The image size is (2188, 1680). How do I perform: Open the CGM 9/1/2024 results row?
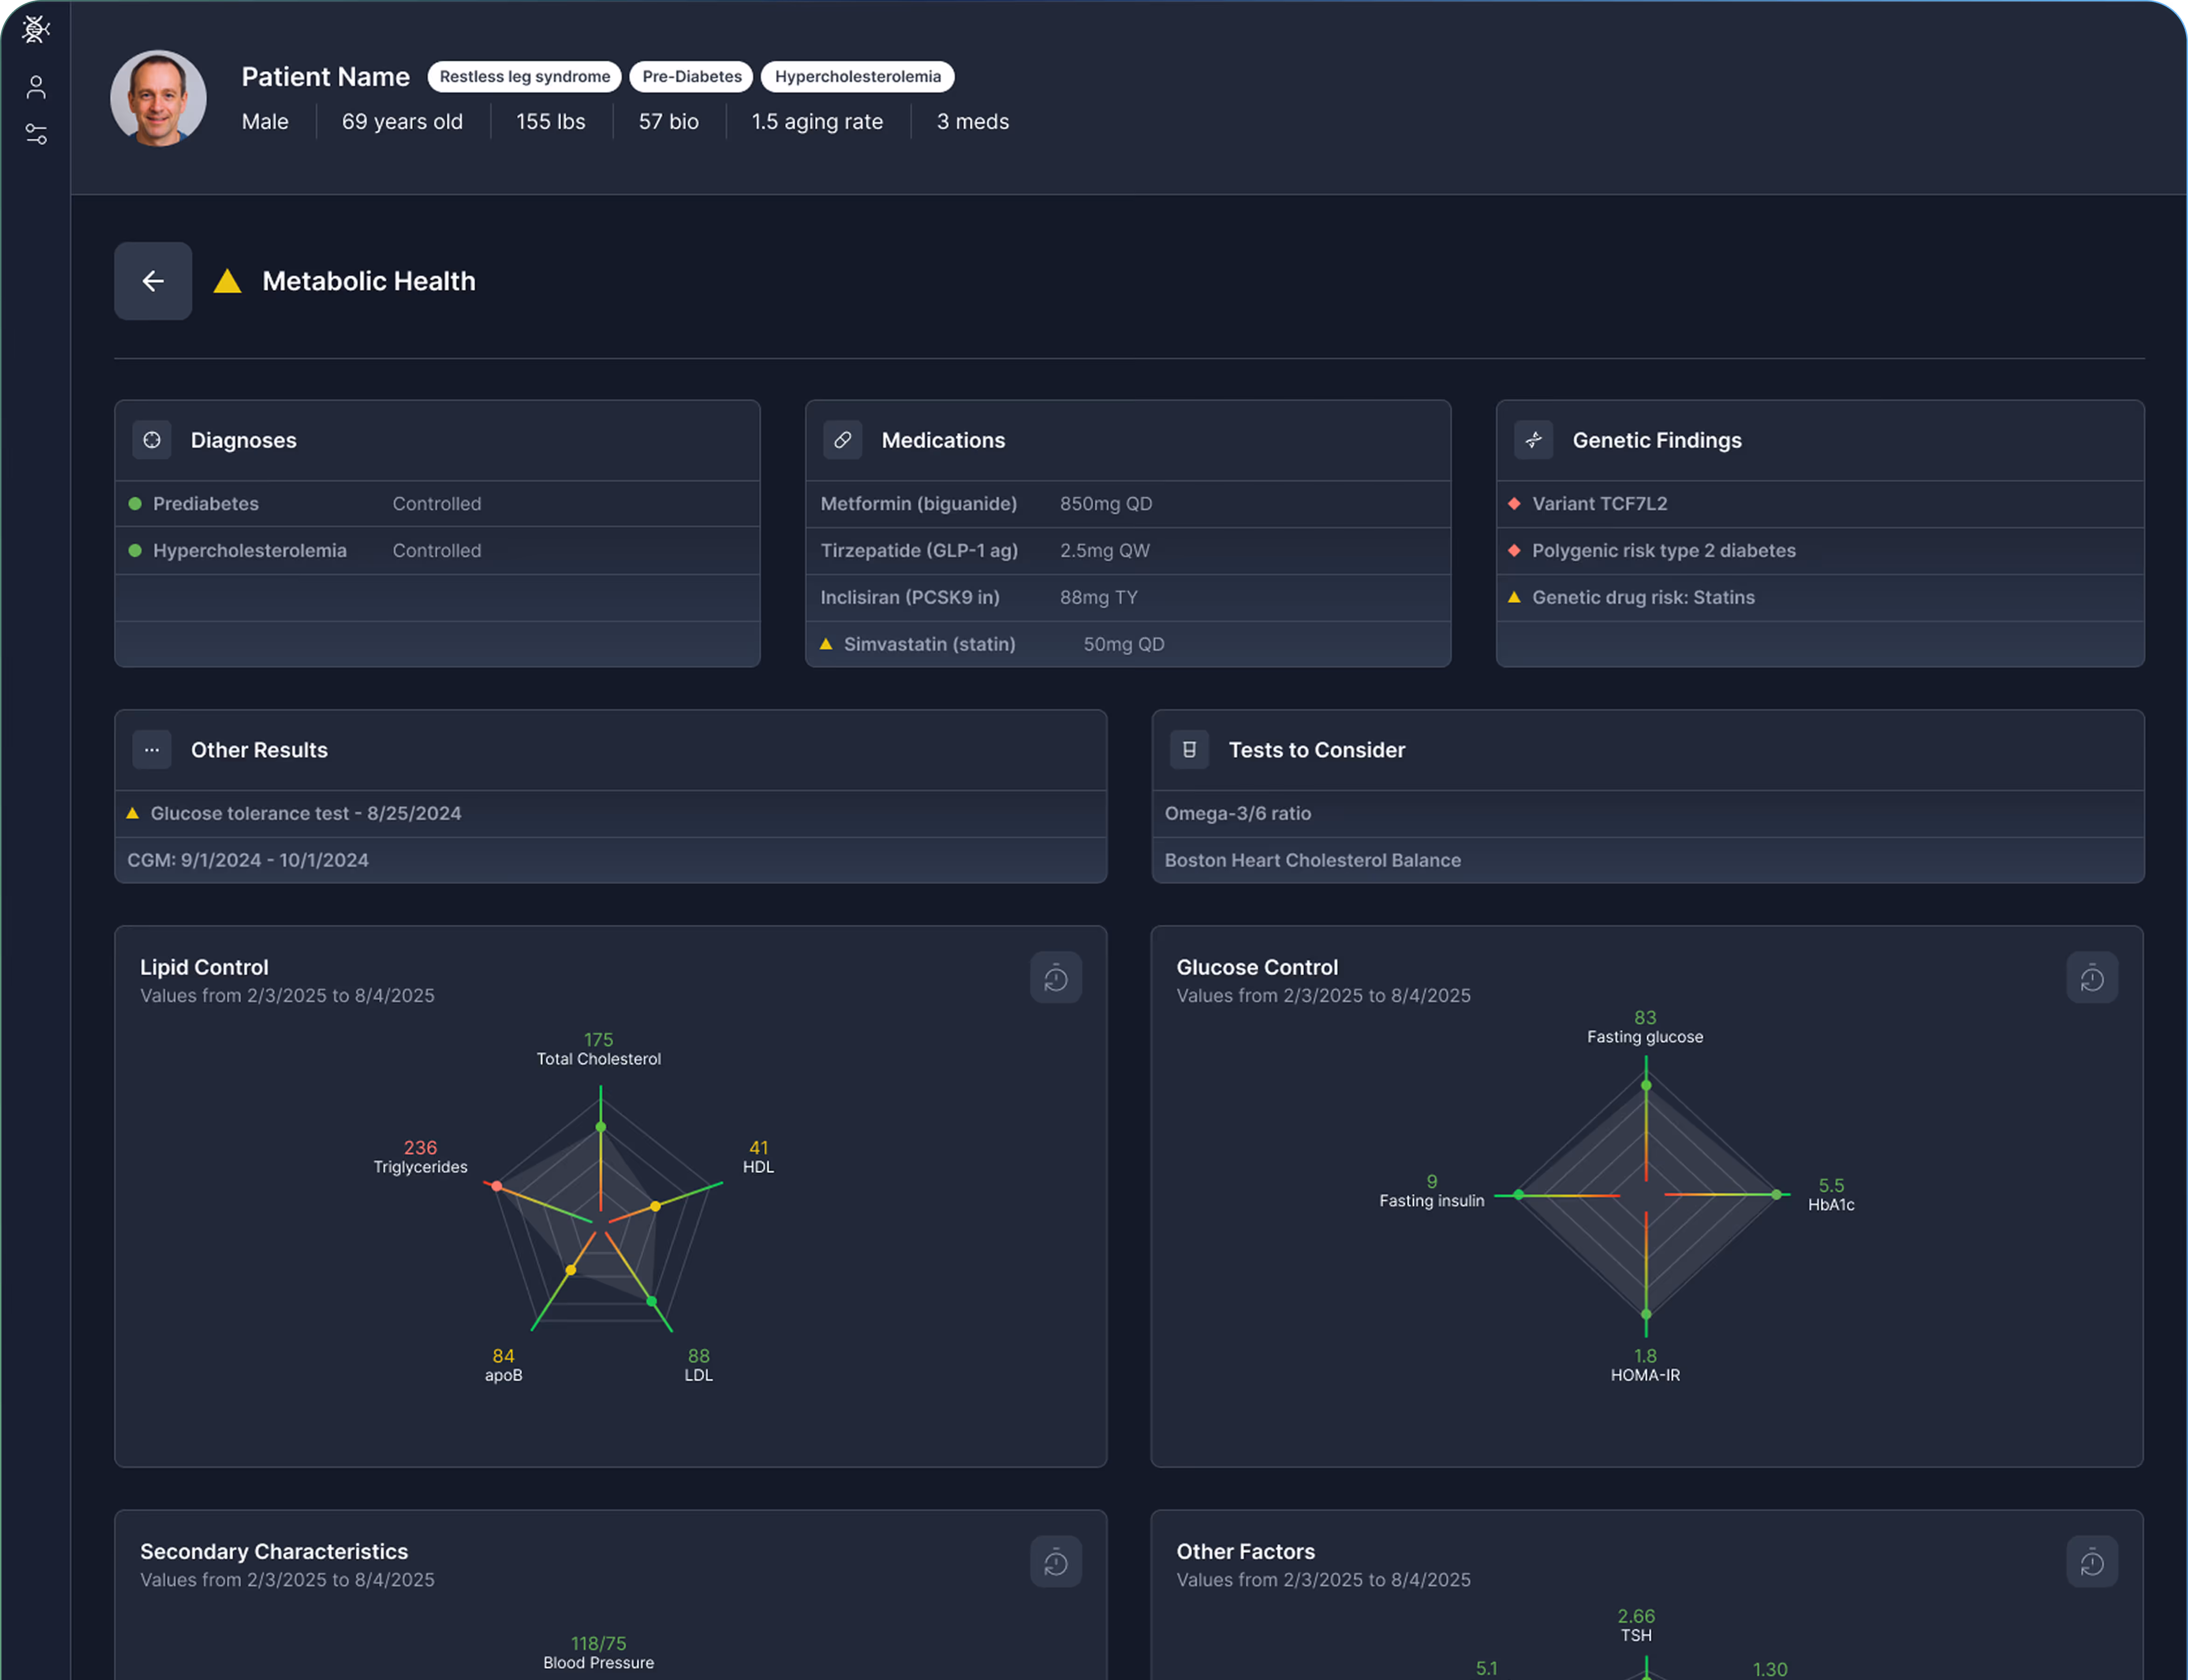click(248, 860)
